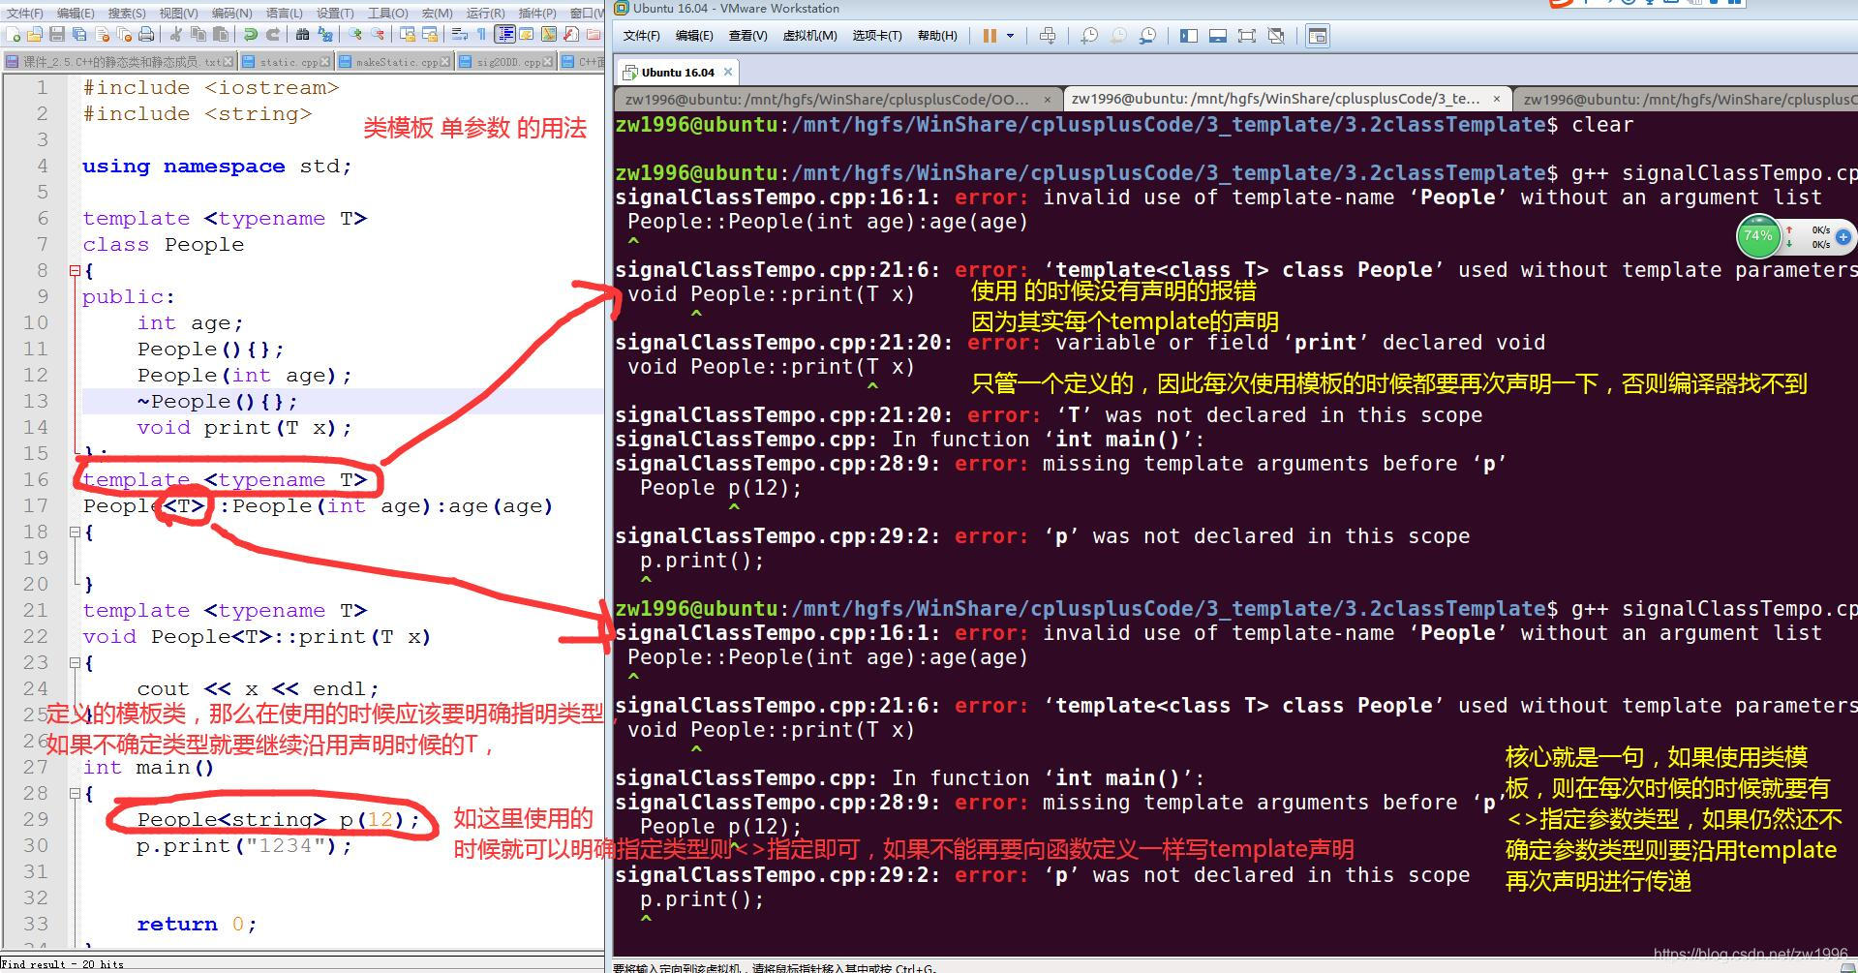This screenshot has height=973, width=1858.
Task: Open the Replace dialog icon in Notepad++
Action: [x=325, y=35]
